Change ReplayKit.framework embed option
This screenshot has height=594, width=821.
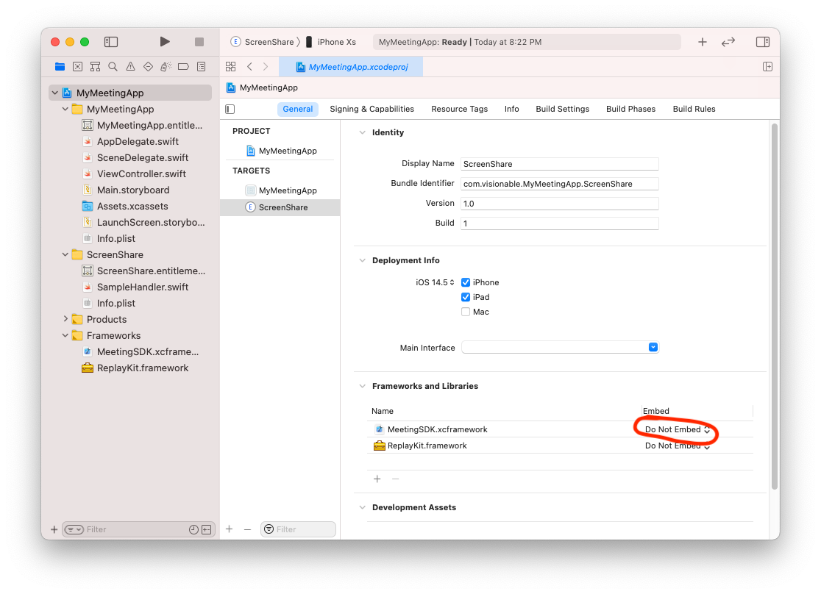[677, 445]
